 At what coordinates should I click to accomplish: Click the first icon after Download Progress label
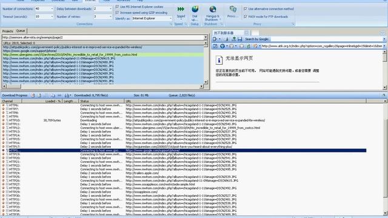click(x=33, y=95)
